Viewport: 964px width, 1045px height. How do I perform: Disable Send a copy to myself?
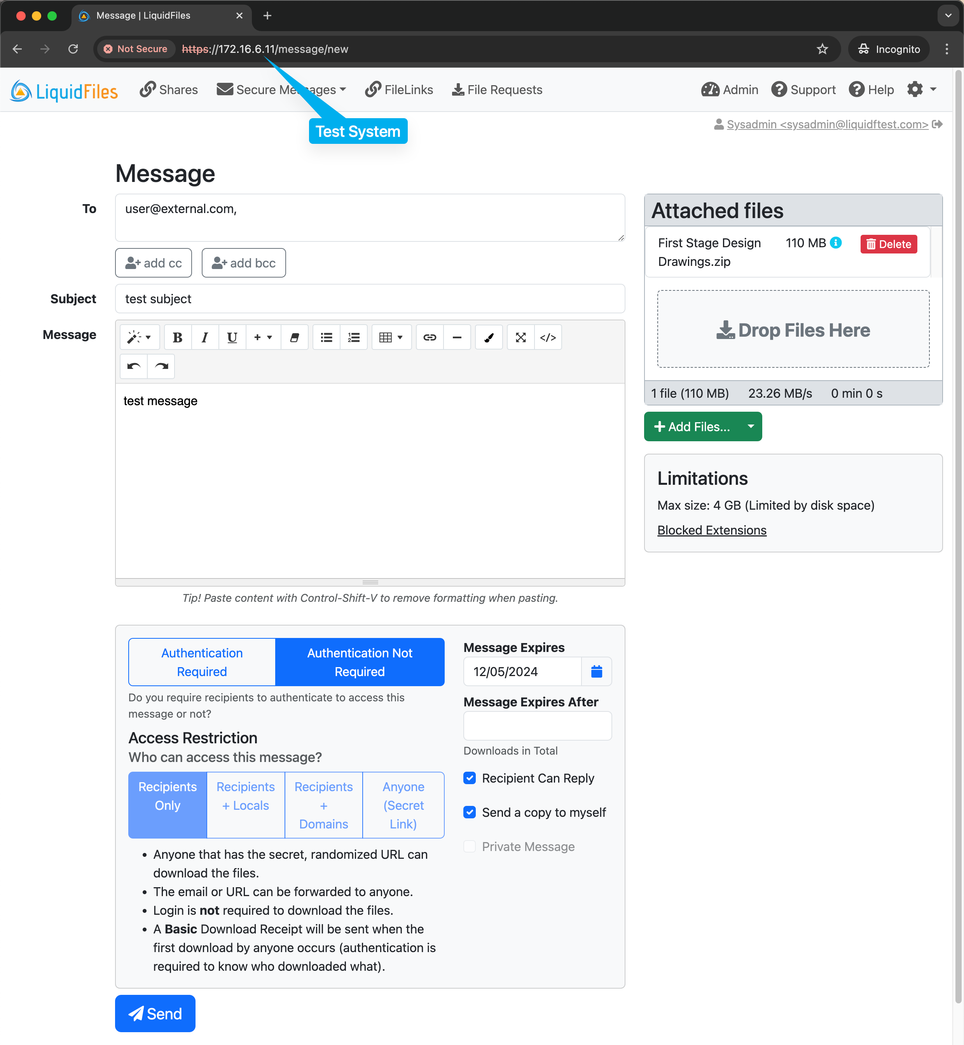pos(470,812)
